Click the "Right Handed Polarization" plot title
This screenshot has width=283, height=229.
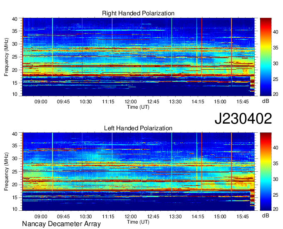coord(138,13)
